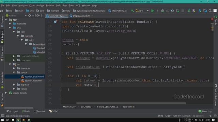Click the collapse all icon in Project panel
The width and height of the screenshot is (218, 122).
coord(33,16)
